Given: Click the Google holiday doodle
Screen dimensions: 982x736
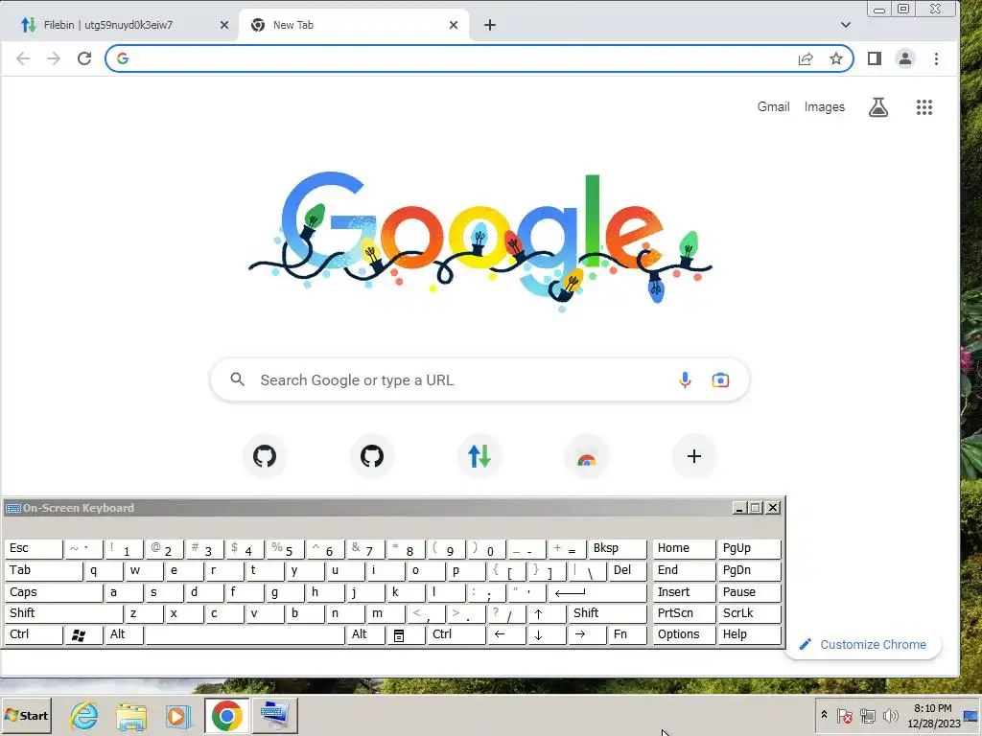Looking at the screenshot, I should (479, 241).
